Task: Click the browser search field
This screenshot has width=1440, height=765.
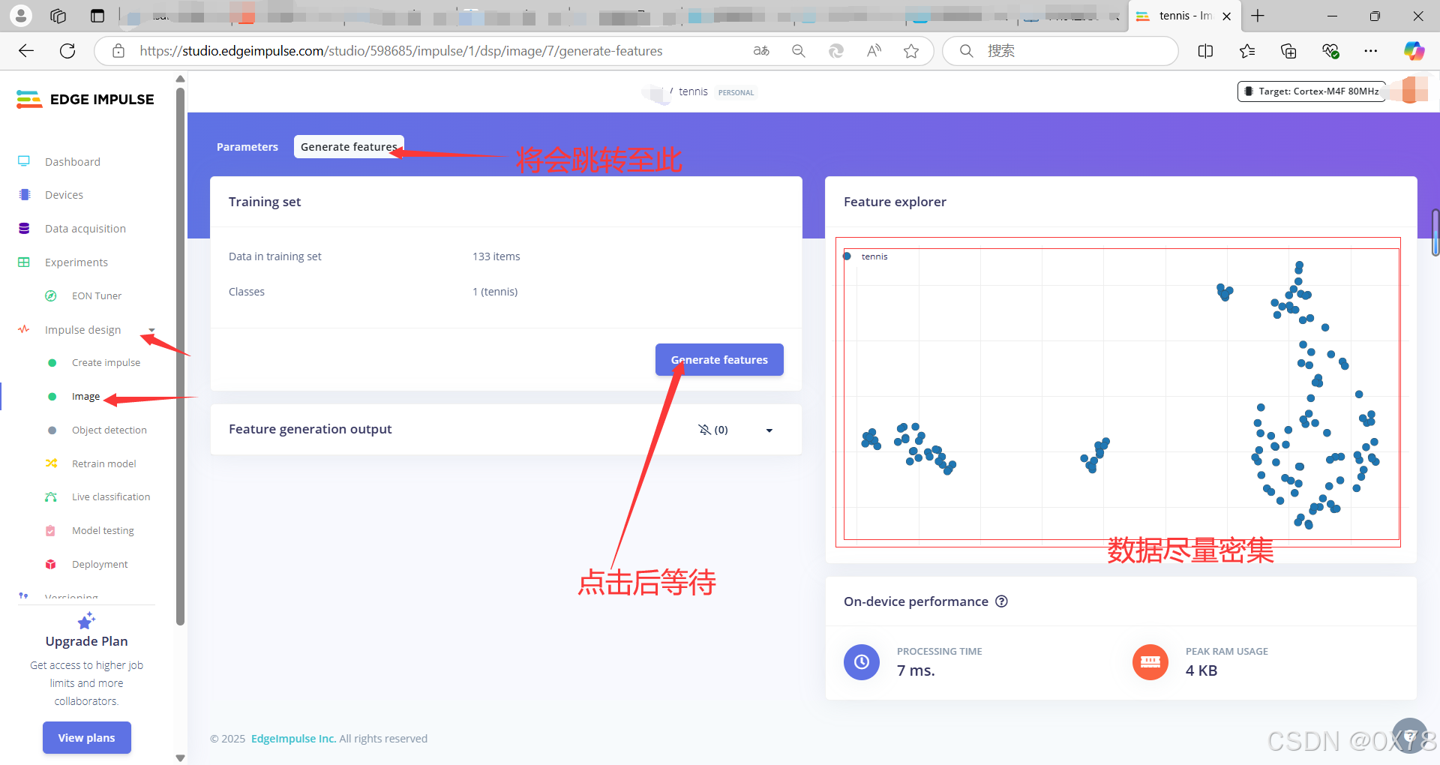Action: point(1060,51)
